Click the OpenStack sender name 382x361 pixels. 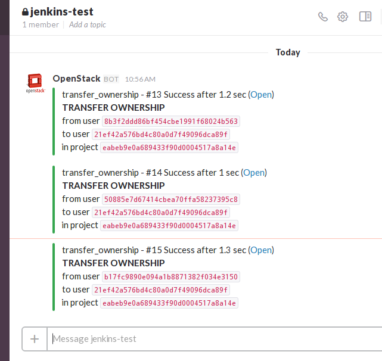76,79
